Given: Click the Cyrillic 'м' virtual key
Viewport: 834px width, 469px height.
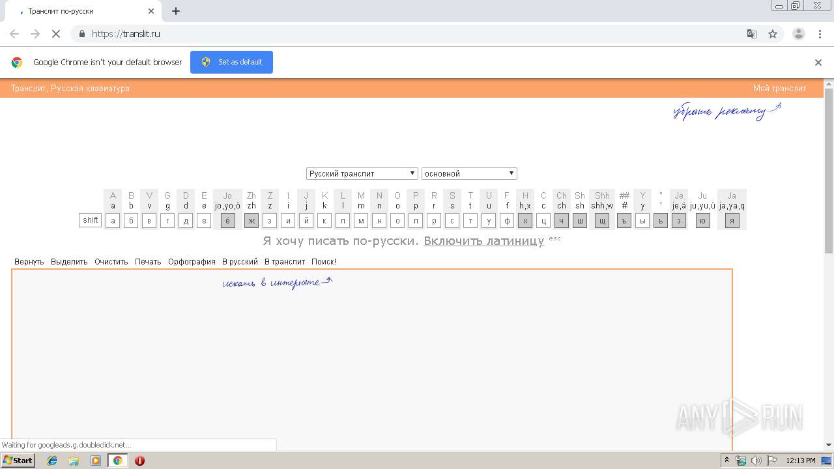Looking at the screenshot, I should coord(361,220).
